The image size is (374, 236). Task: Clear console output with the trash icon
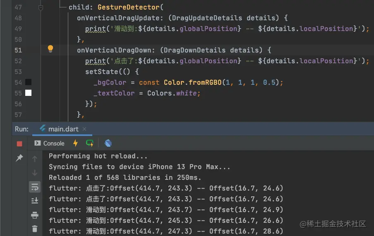35,229
